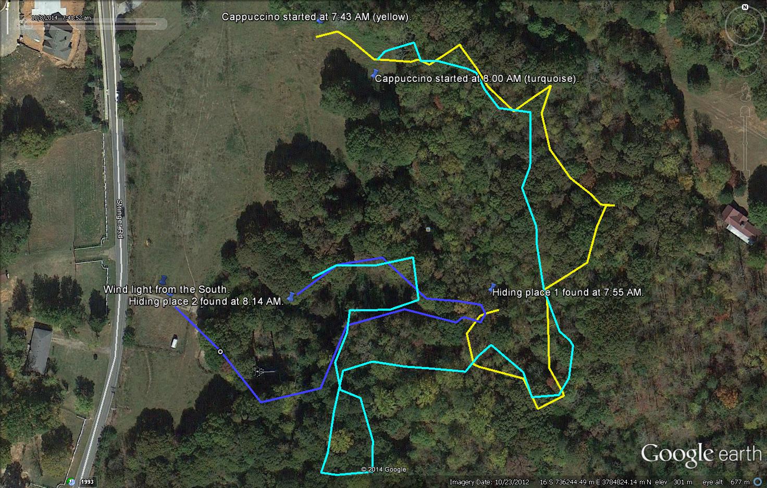Click the Hiding place 2 pushpin

[291, 296]
